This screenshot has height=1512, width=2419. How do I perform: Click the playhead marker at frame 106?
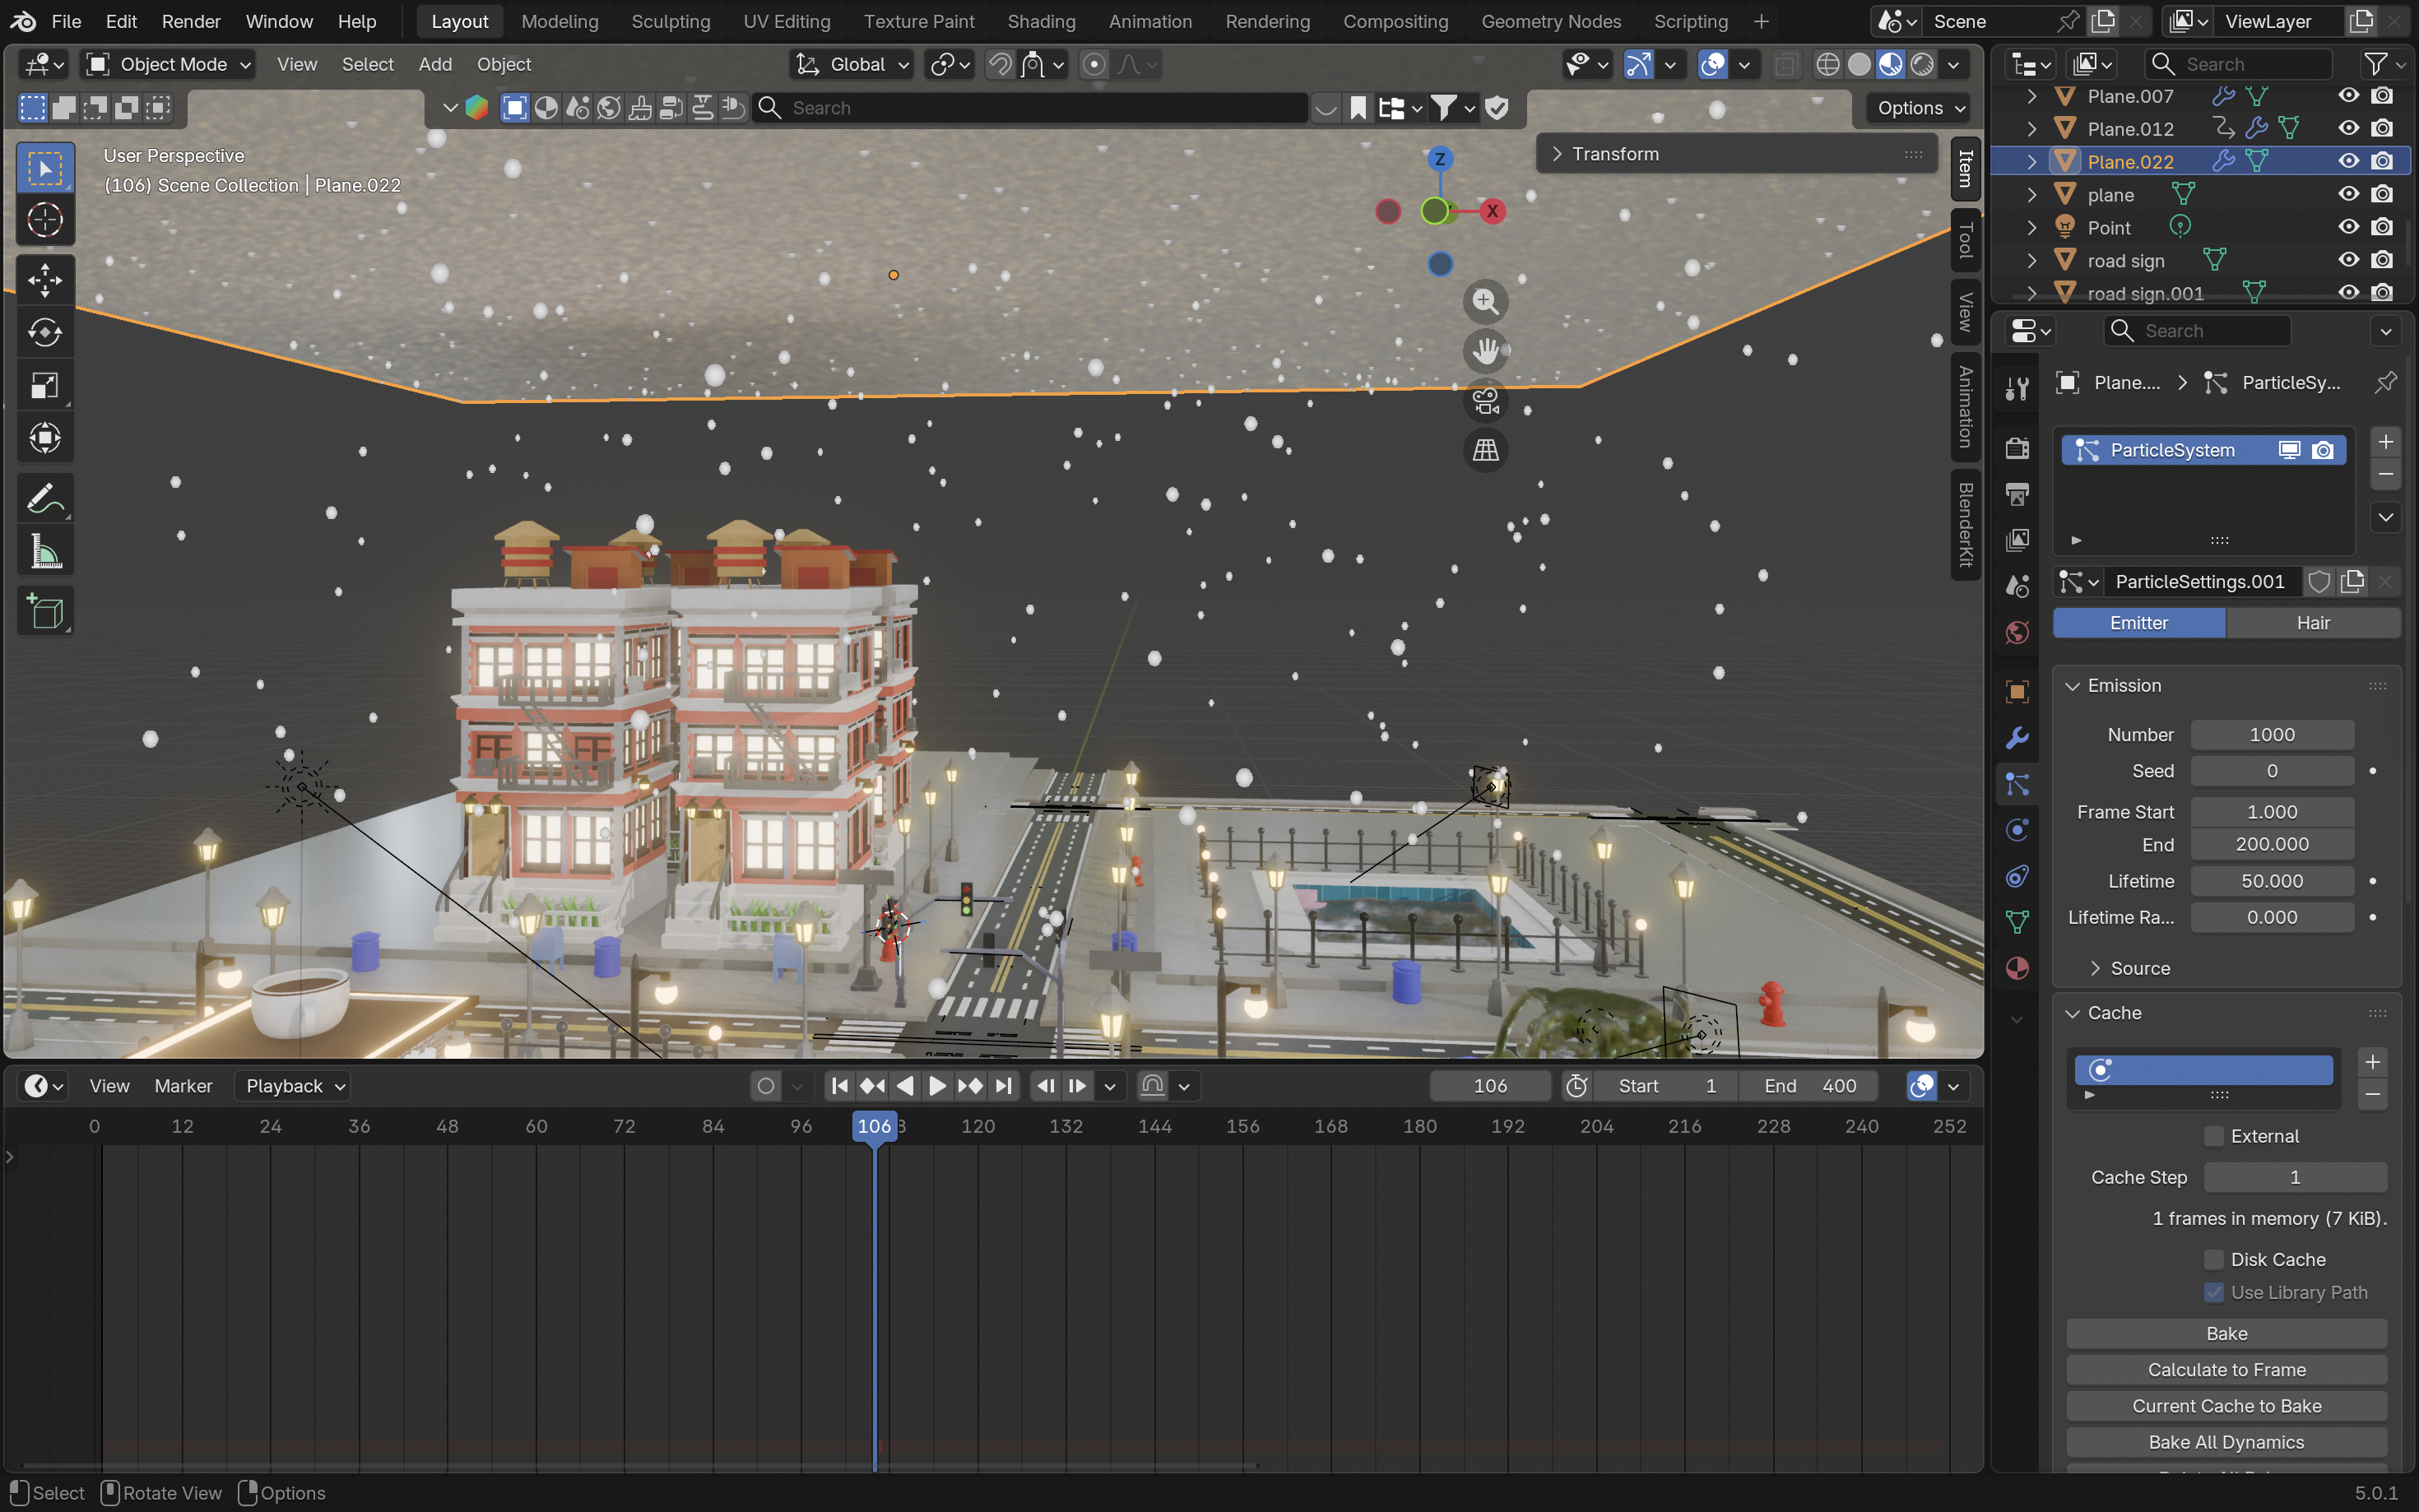tap(873, 1126)
